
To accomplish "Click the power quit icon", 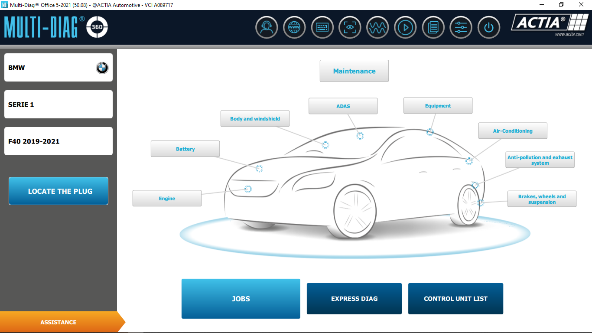I will point(488,27).
